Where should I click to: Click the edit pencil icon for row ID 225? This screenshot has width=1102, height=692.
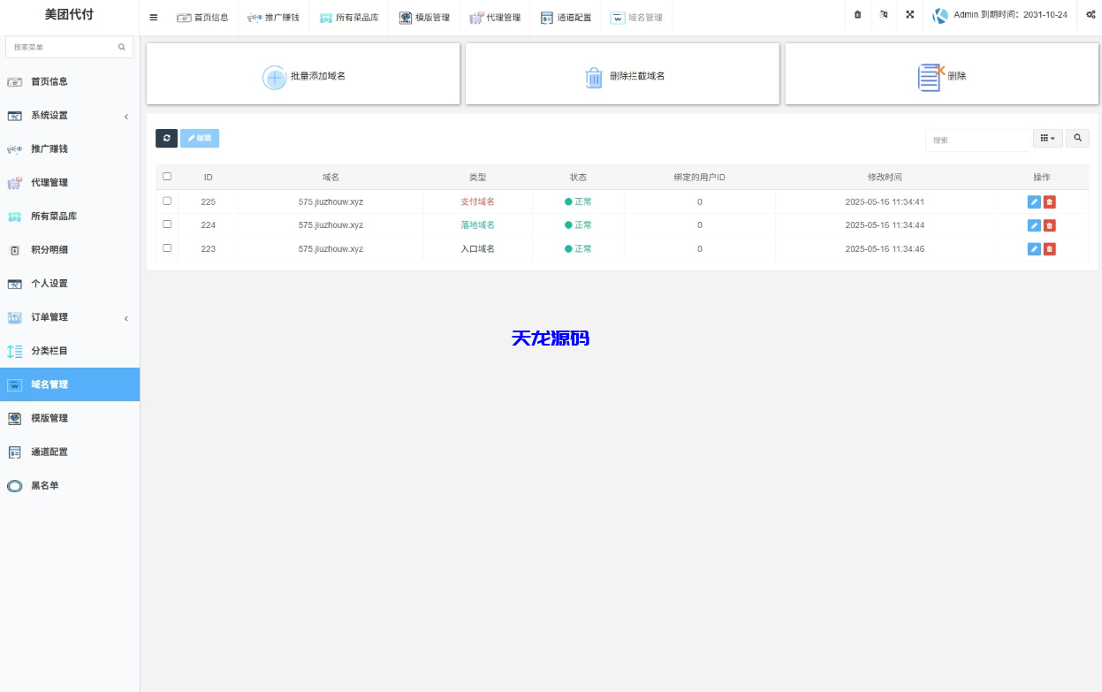pos(1032,201)
